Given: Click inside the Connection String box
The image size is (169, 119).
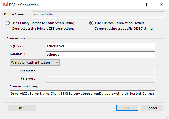Looking at the screenshot, I should click(82, 94).
